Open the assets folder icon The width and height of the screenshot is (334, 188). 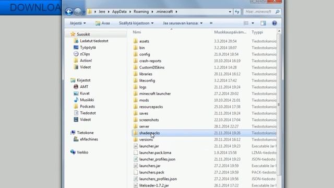pyautogui.click(x=136, y=41)
